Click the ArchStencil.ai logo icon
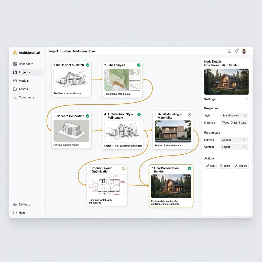 (15, 53)
